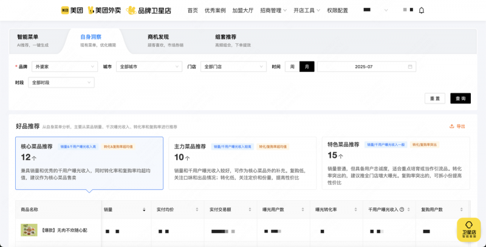Click the help icon beside 千用户曝光收入

point(402,209)
